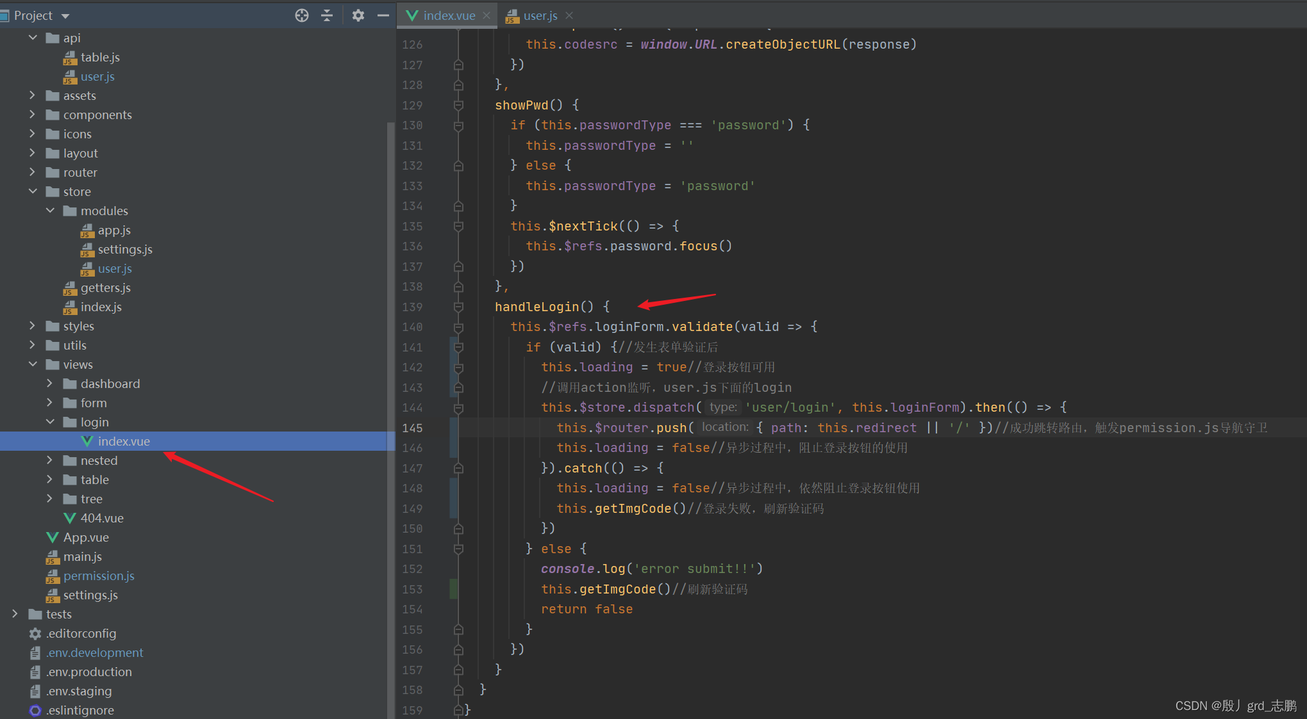Click the locate/select opened file target icon

302,15
